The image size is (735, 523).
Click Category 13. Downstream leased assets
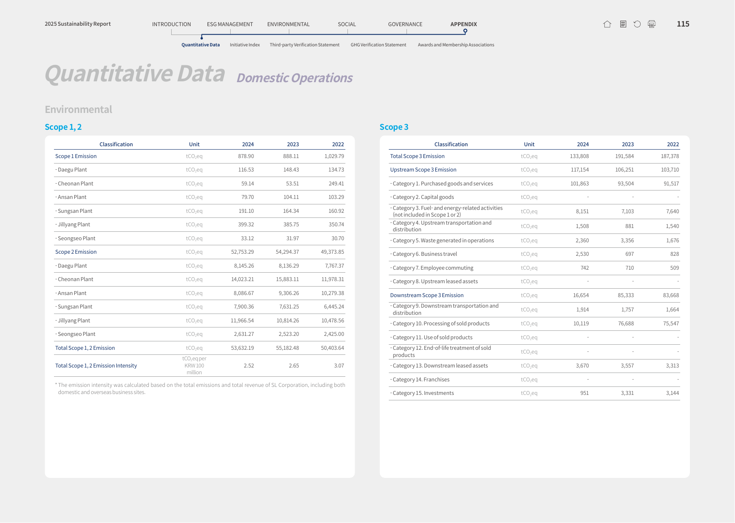[x=439, y=366]
